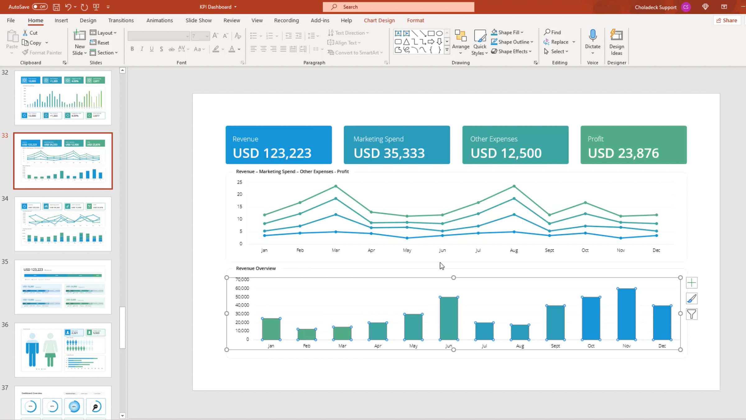Toggle Bold formatting button
This screenshot has width=746, height=420.
pyautogui.click(x=132, y=49)
